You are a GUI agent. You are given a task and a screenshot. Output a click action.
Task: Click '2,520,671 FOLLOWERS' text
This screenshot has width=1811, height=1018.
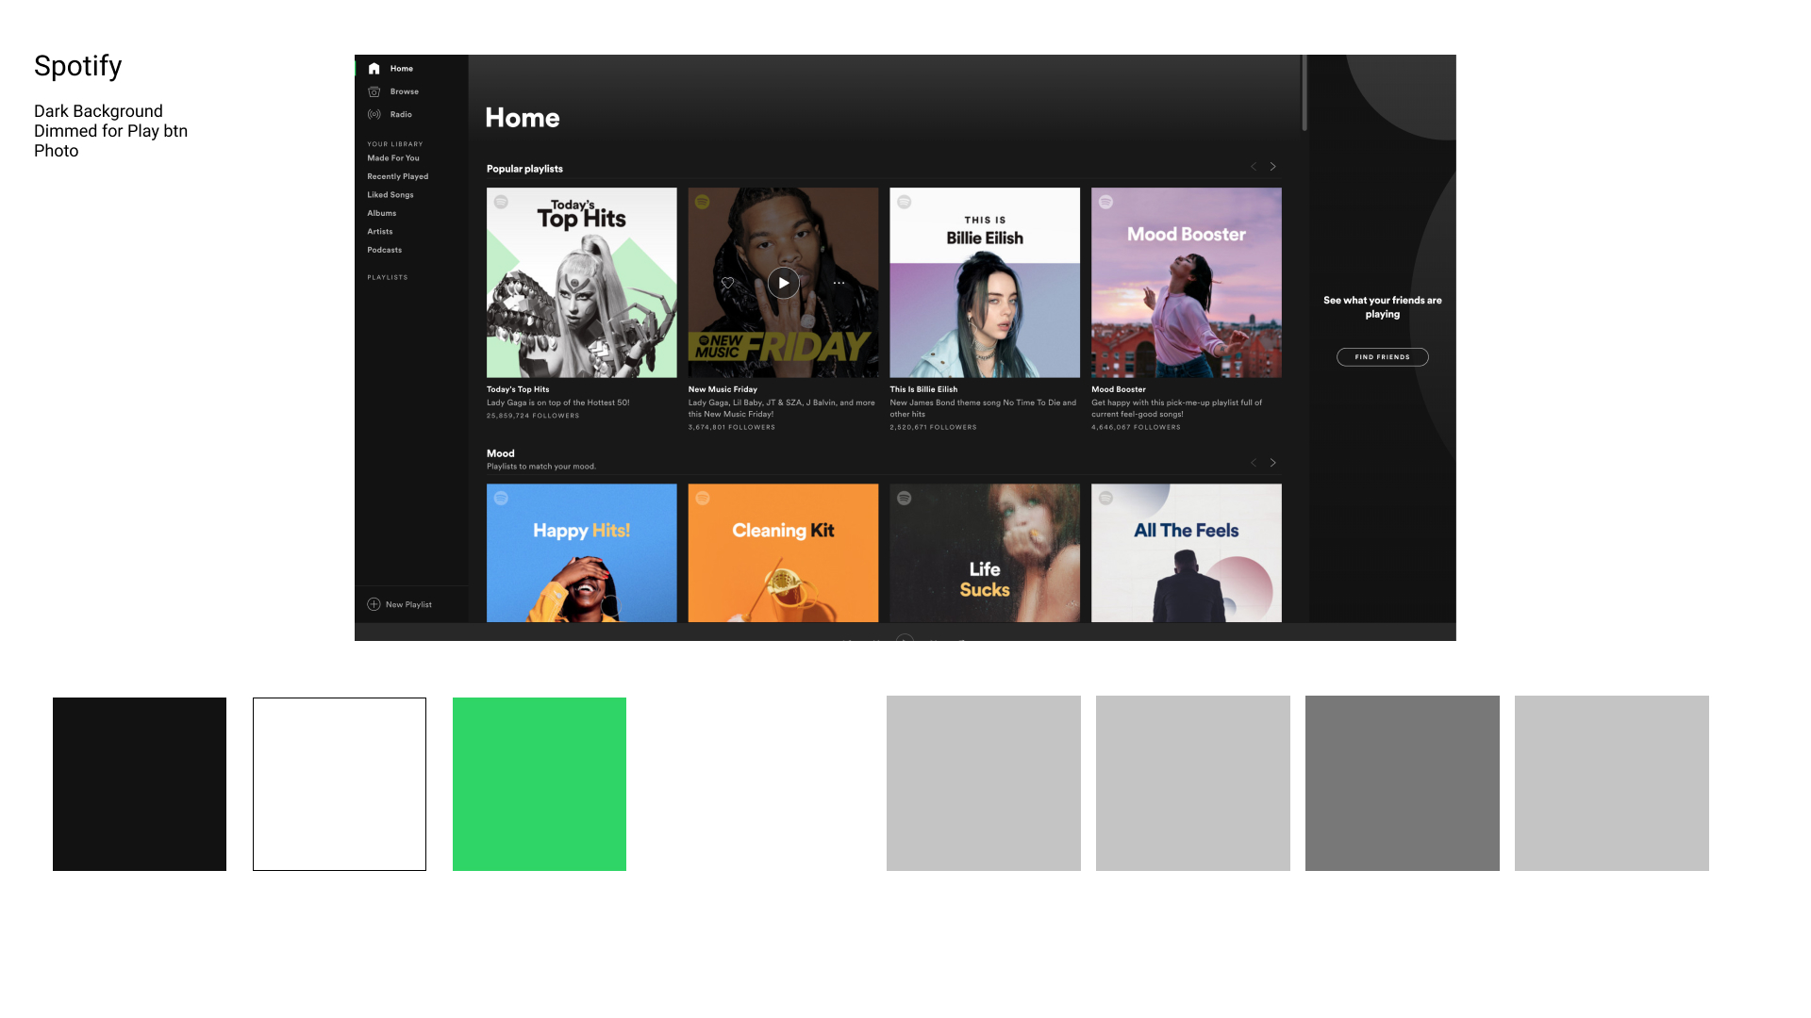click(933, 427)
